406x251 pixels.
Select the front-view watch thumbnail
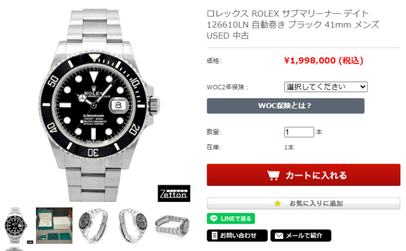click(15, 226)
